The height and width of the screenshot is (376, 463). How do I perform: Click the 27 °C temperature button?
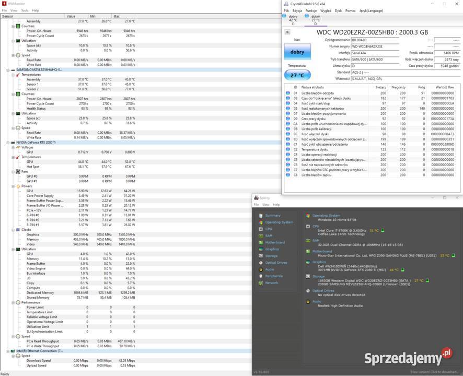[297, 75]
